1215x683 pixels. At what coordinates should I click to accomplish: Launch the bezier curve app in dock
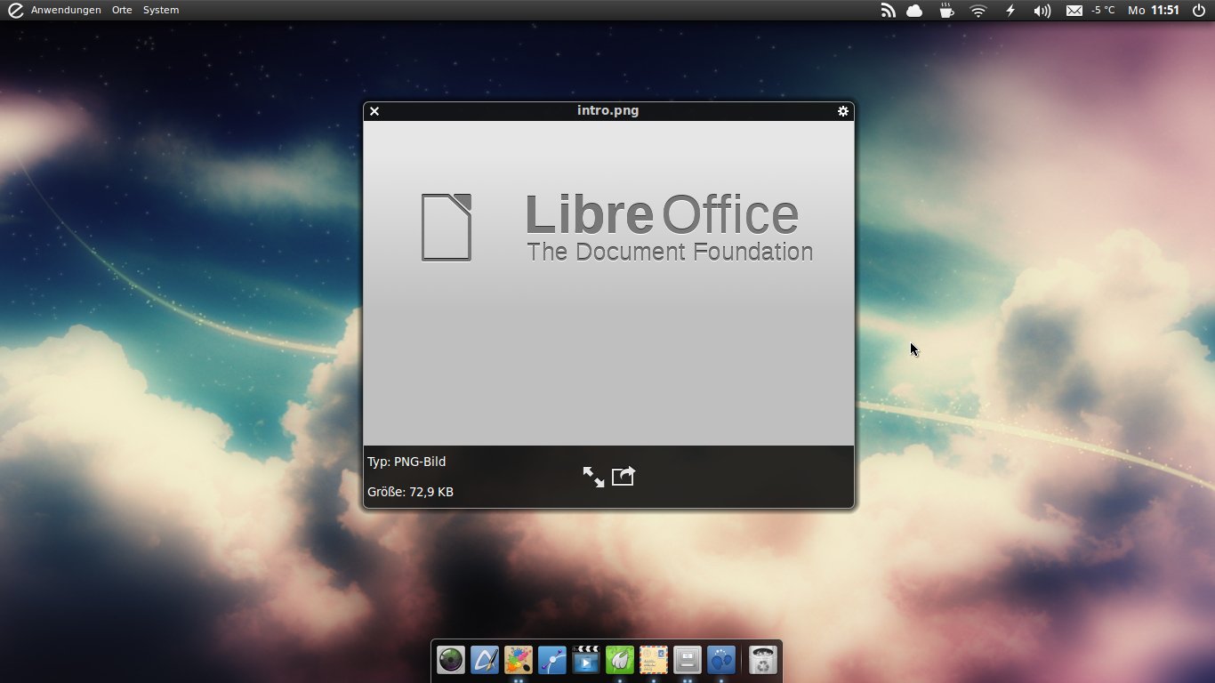552,660
